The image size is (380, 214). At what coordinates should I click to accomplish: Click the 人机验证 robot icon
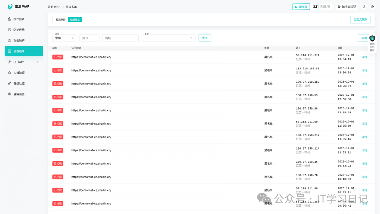pos(9,73)
